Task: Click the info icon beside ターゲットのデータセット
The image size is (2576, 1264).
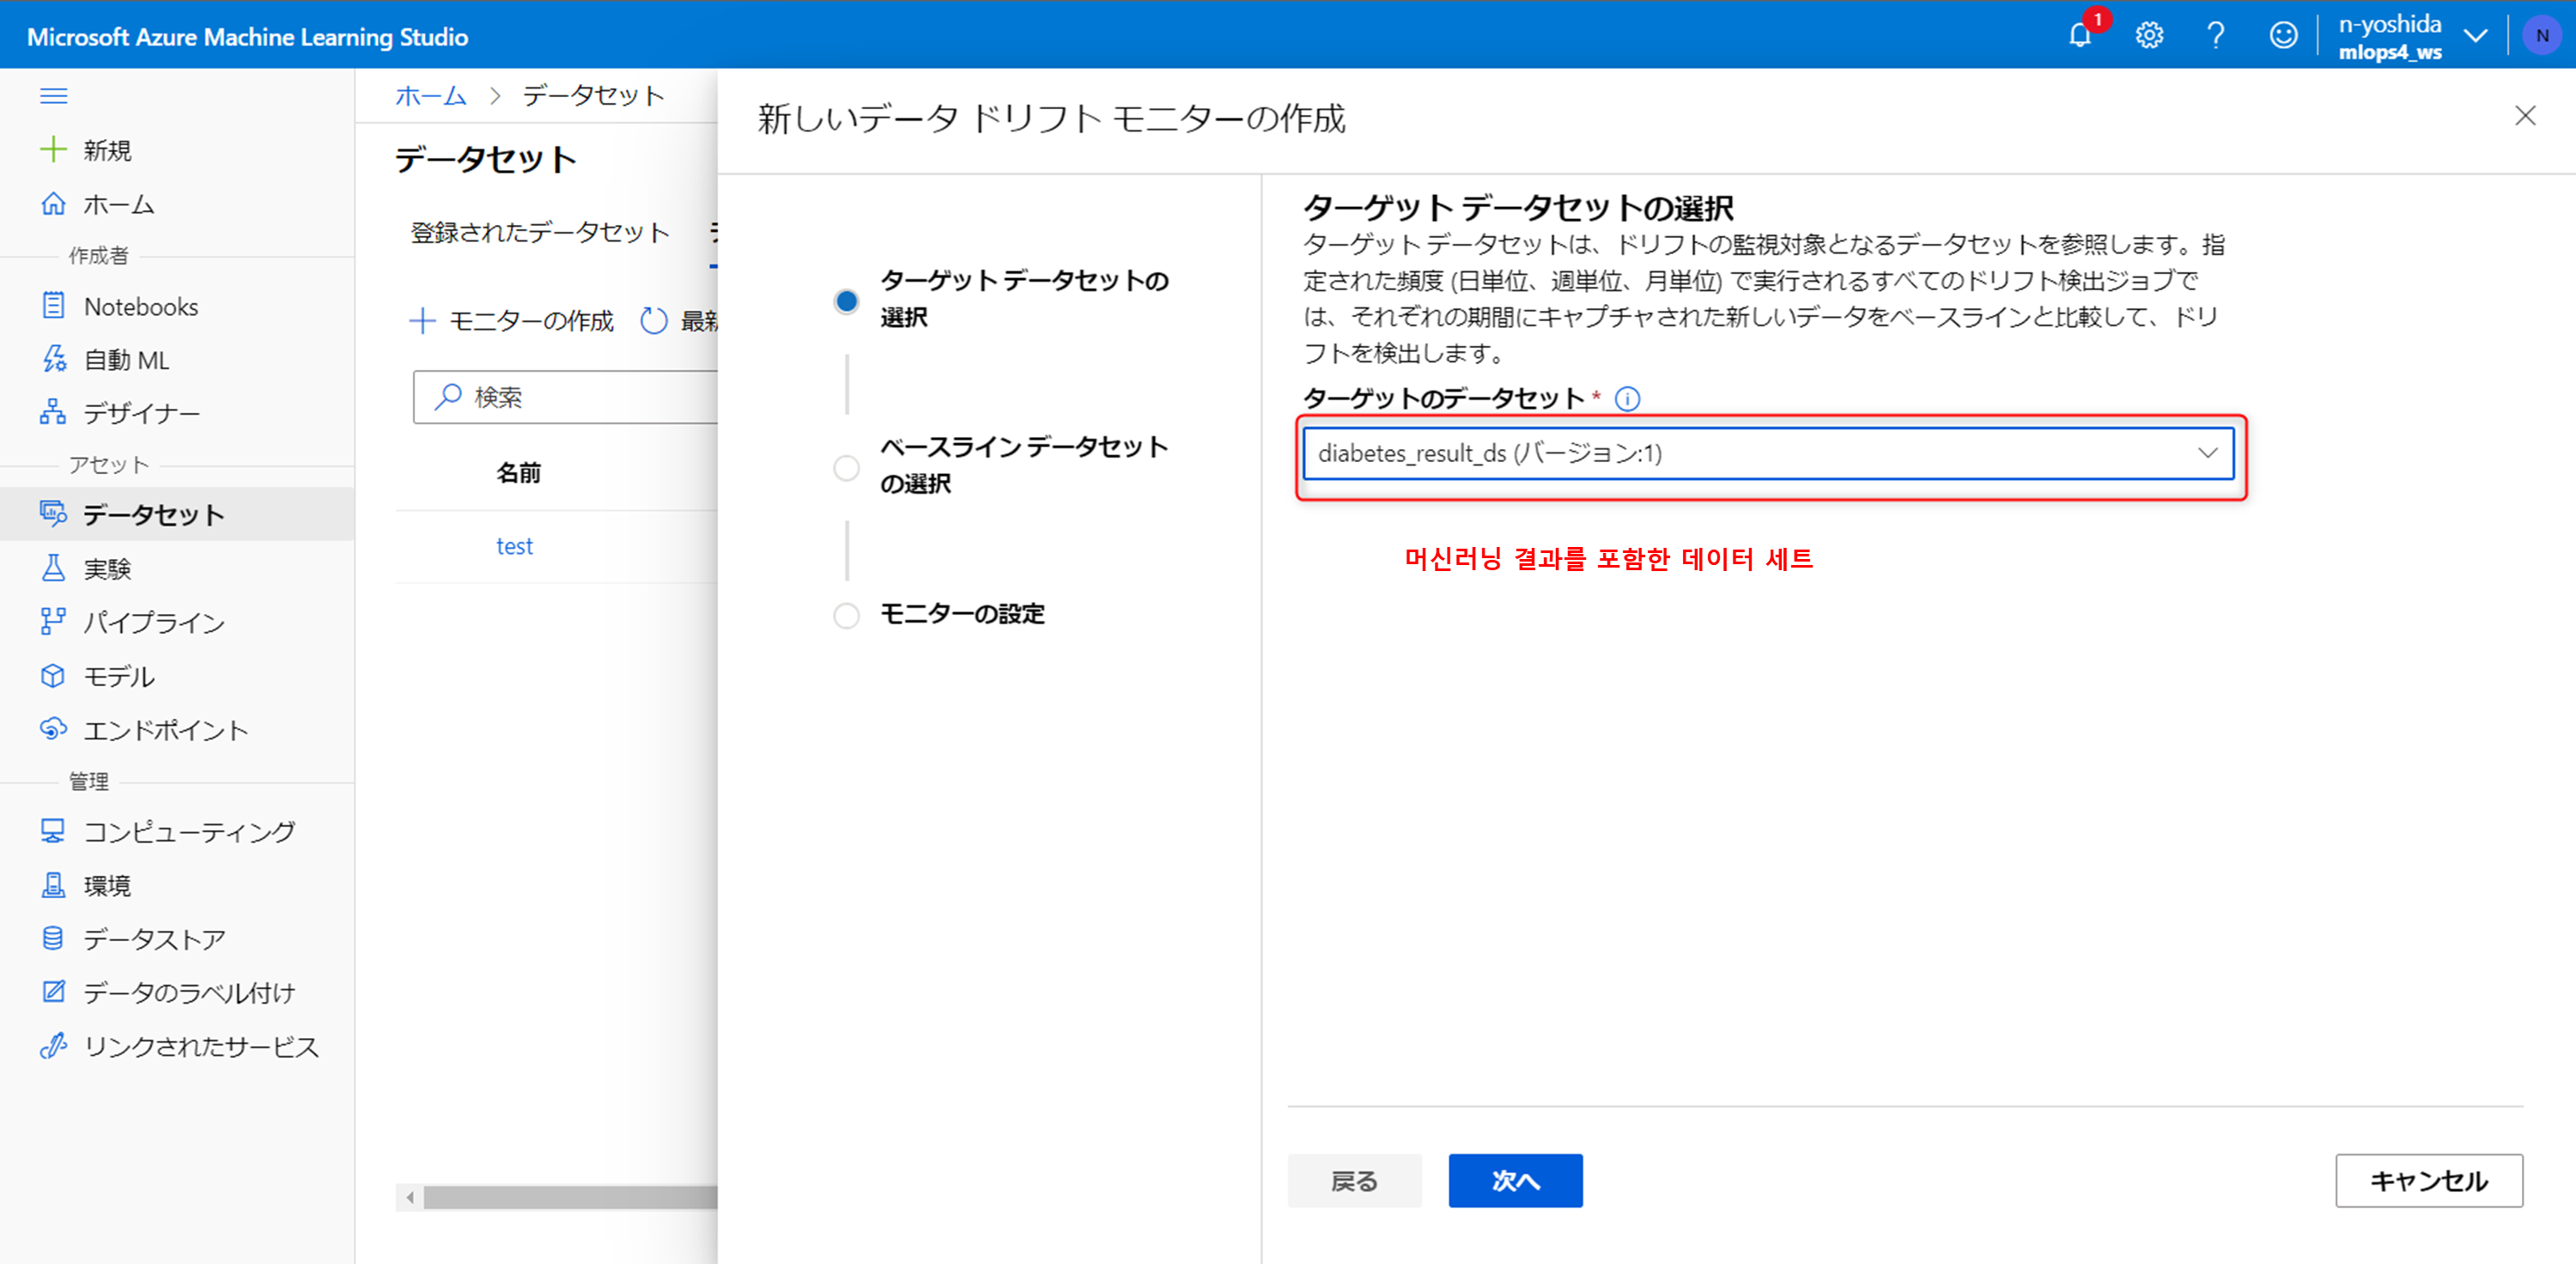Action: 1627,399
